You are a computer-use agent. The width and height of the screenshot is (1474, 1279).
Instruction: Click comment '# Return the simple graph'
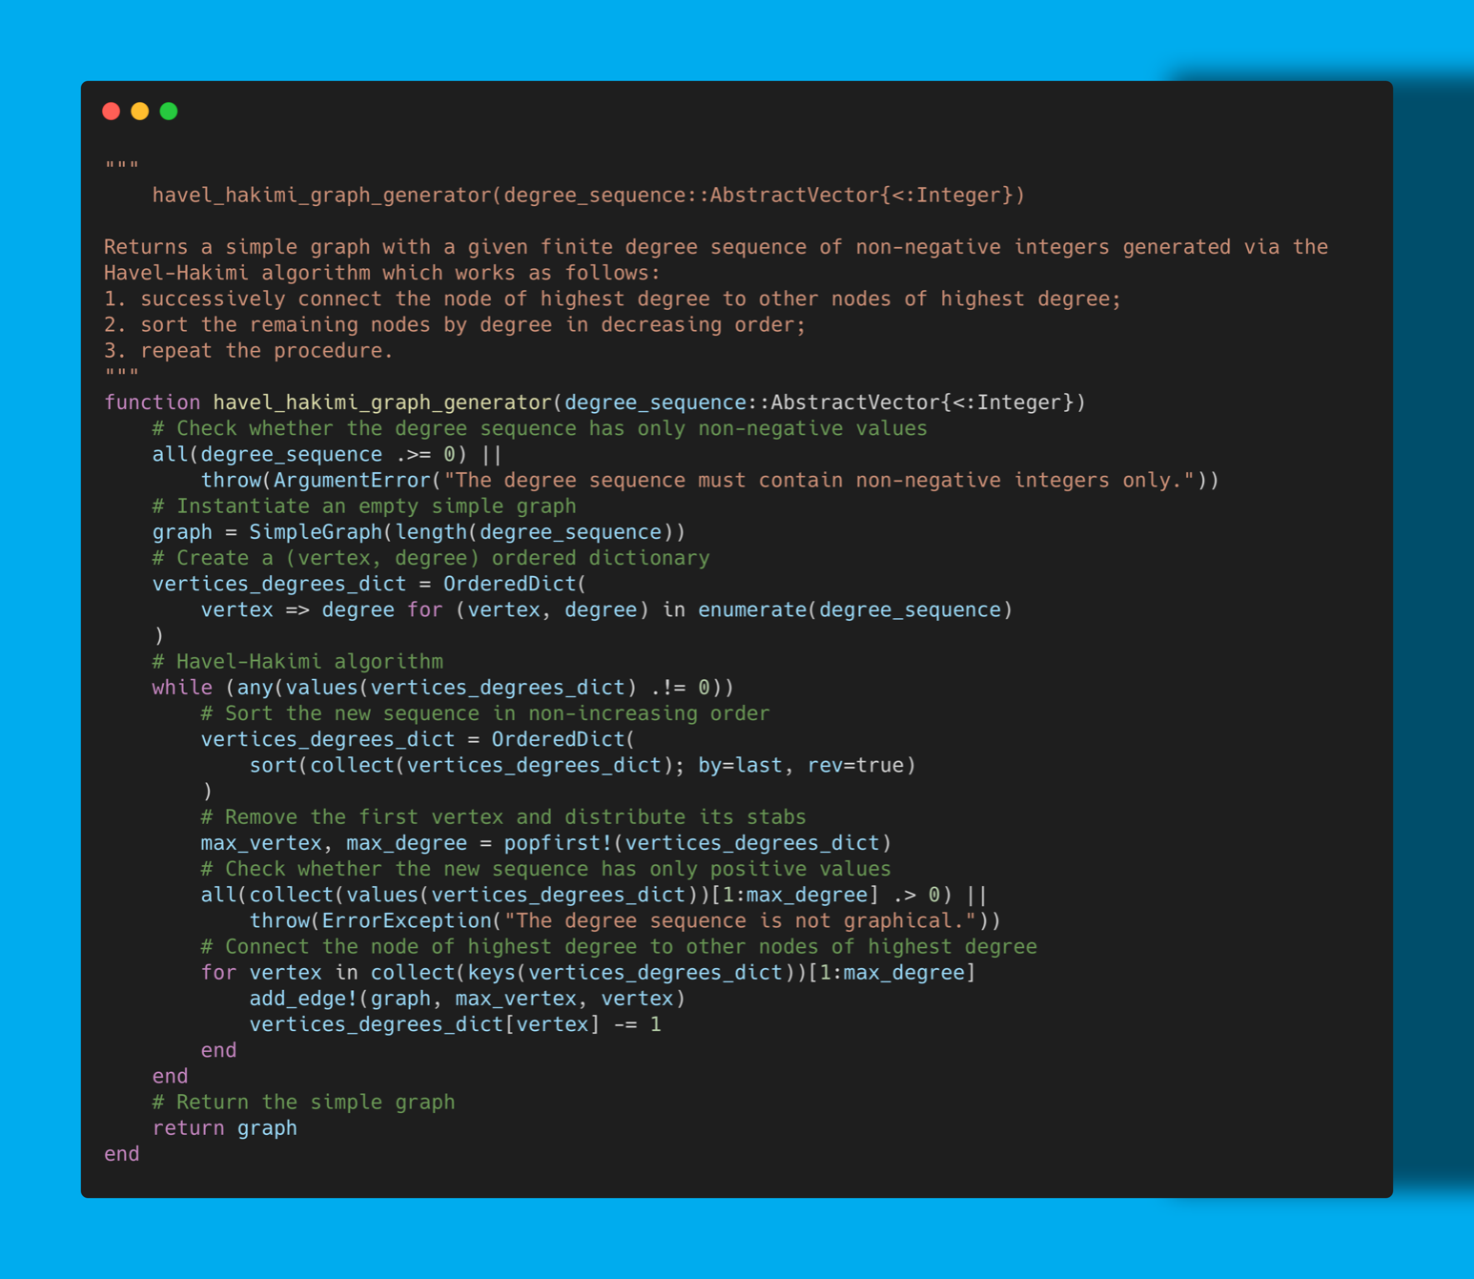pyautogui.click(x=303, y=1102)
